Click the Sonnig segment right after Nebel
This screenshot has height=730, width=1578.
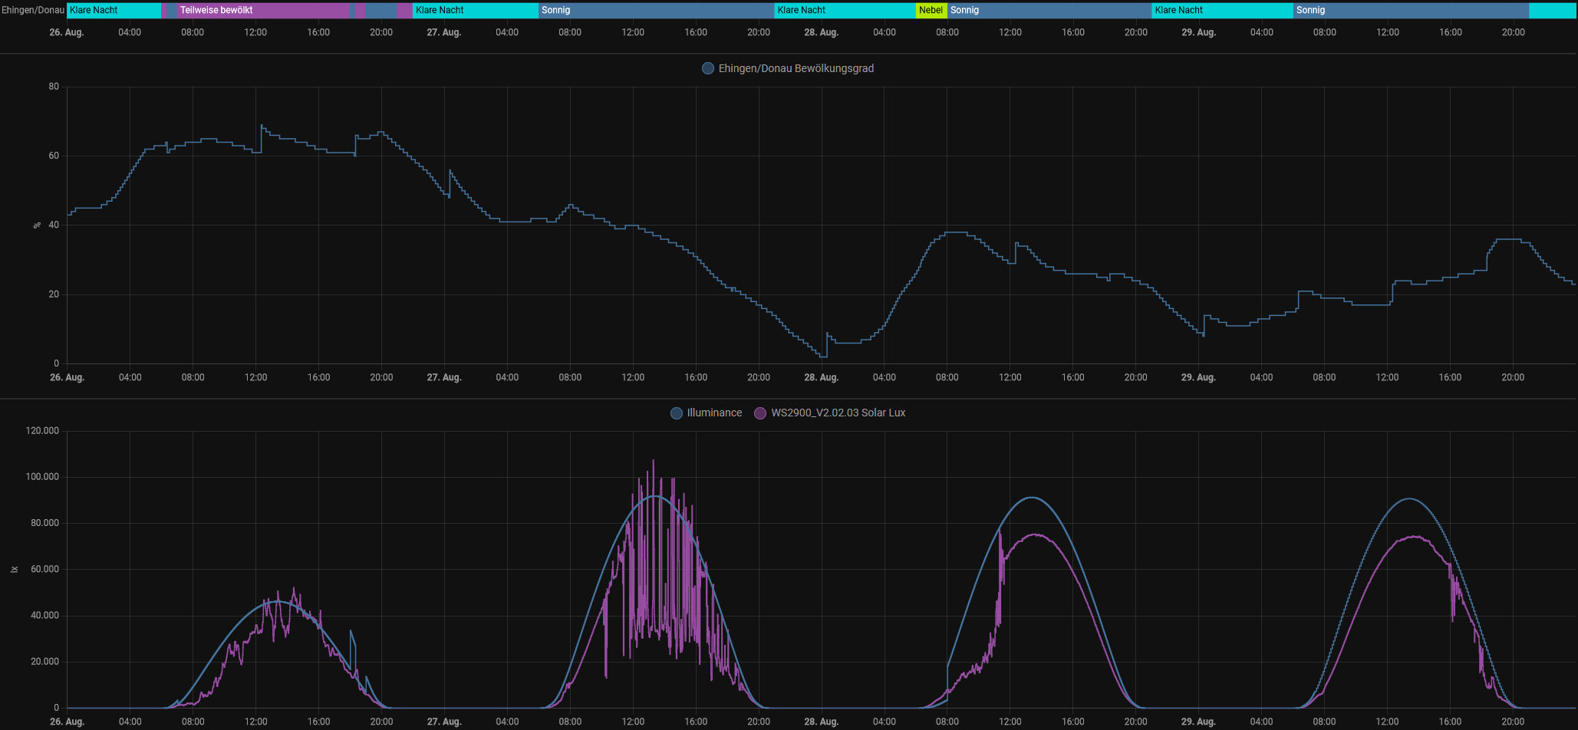[1049, 10]
